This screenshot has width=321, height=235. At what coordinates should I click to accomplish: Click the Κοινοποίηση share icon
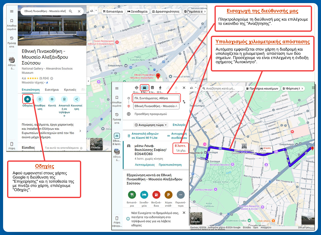pyautogui.click(x=76, y=99)
